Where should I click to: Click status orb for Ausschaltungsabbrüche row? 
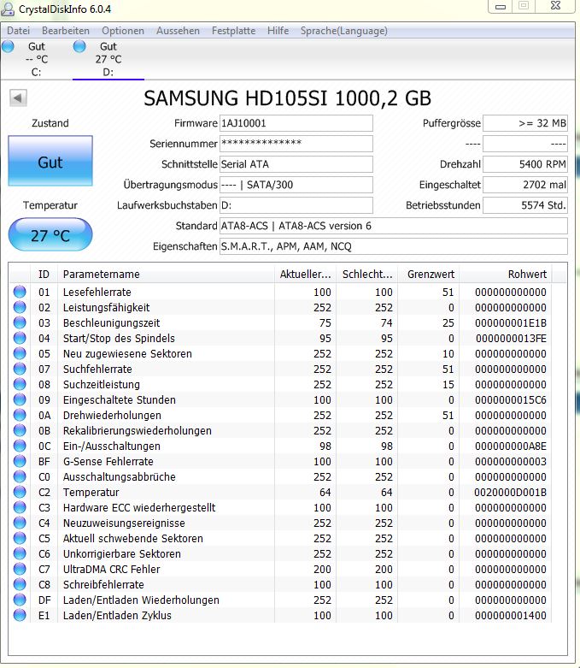[20, 476]
